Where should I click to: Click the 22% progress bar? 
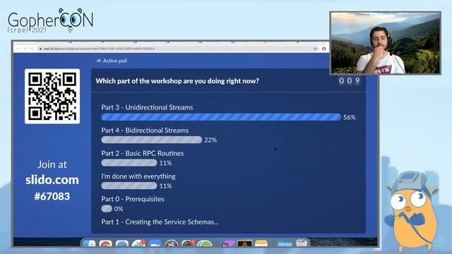152,140
